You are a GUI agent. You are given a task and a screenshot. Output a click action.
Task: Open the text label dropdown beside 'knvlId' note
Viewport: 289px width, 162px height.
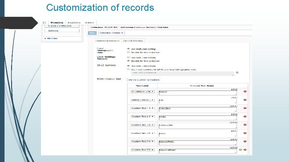[x=143, y=116]
